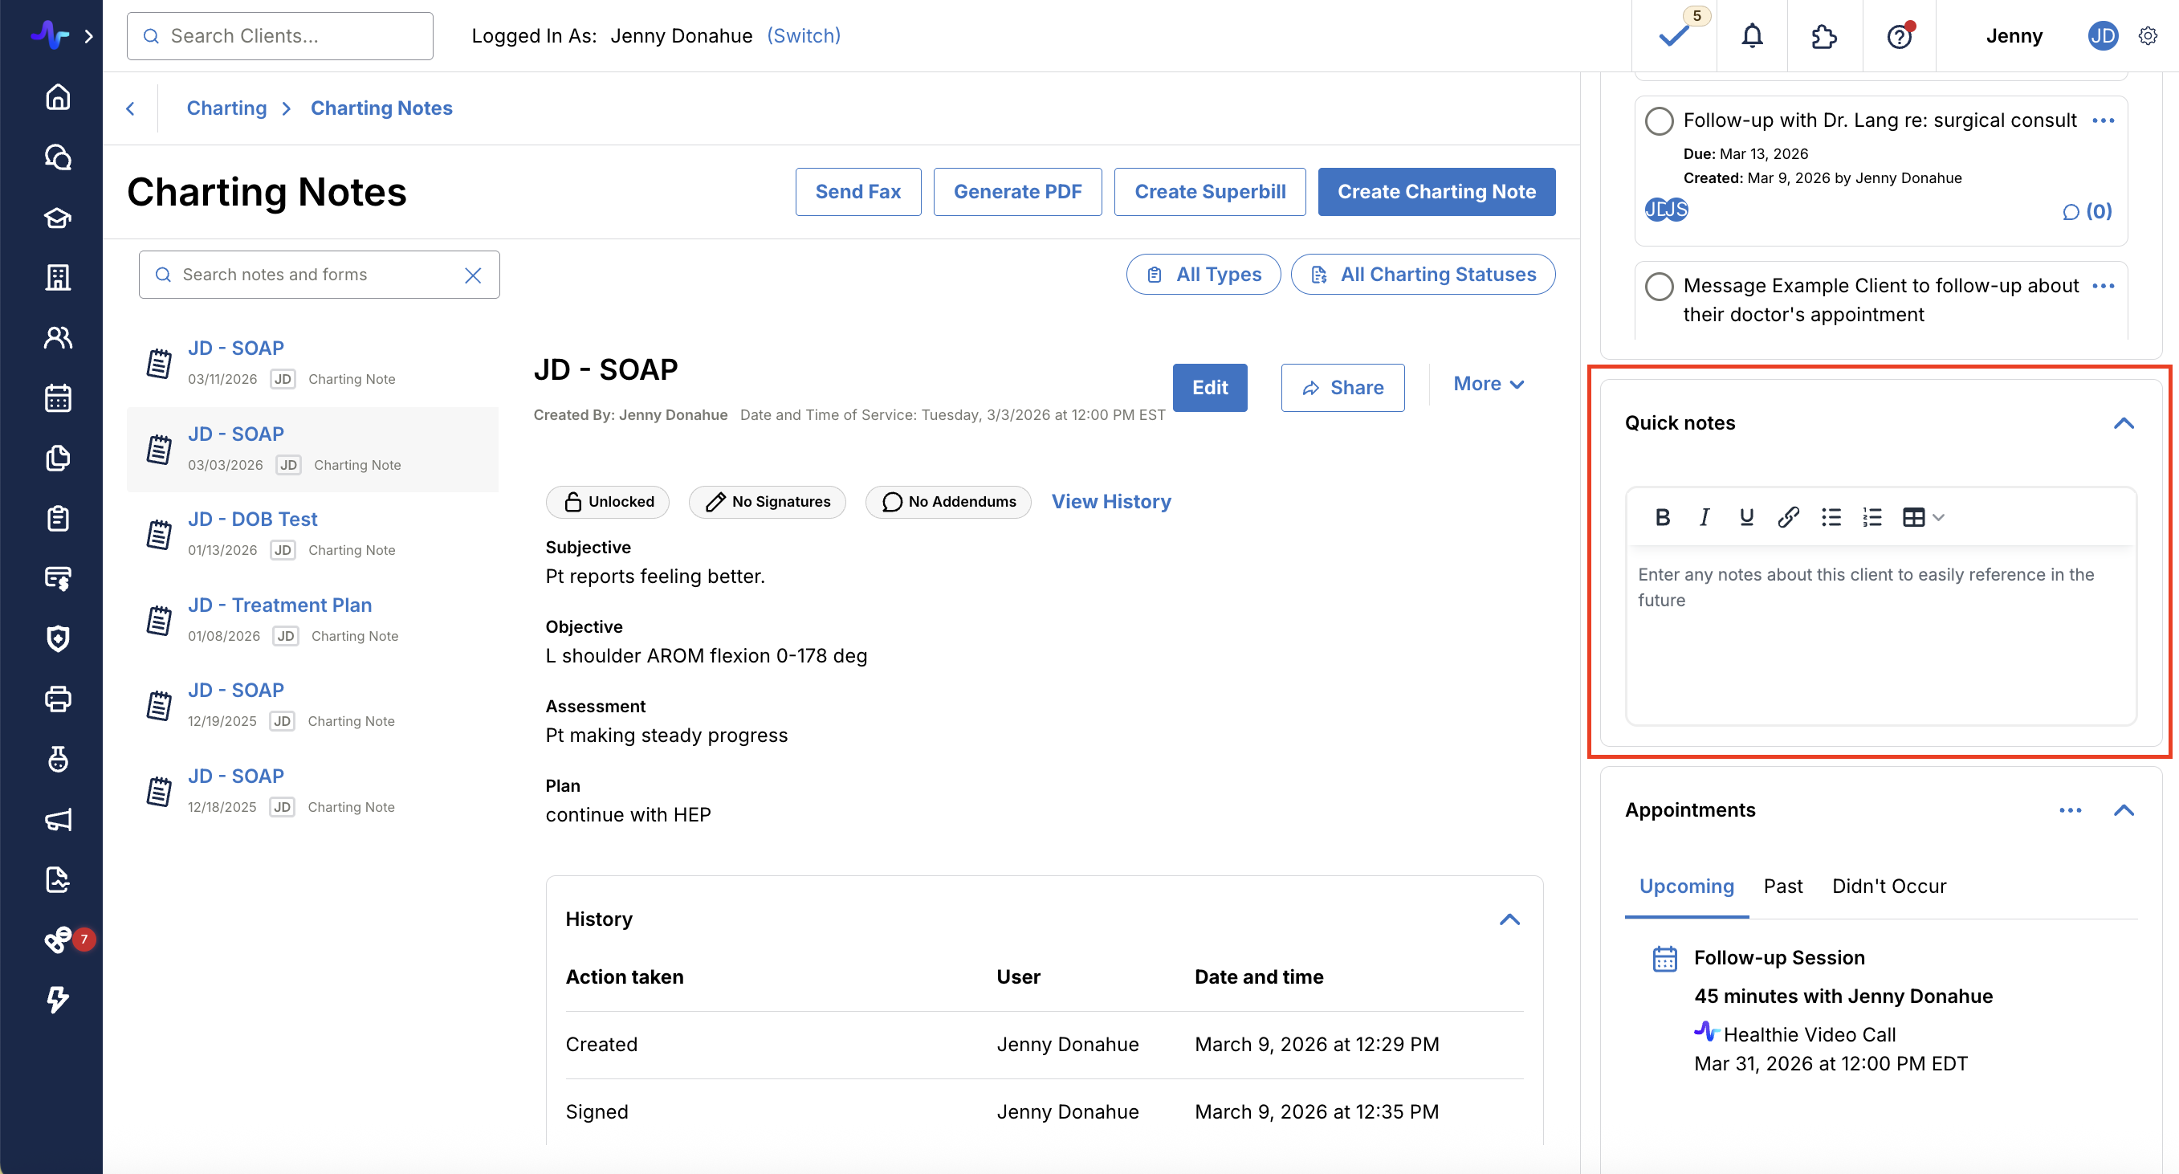Collapse the History section

coord(1509,919)
